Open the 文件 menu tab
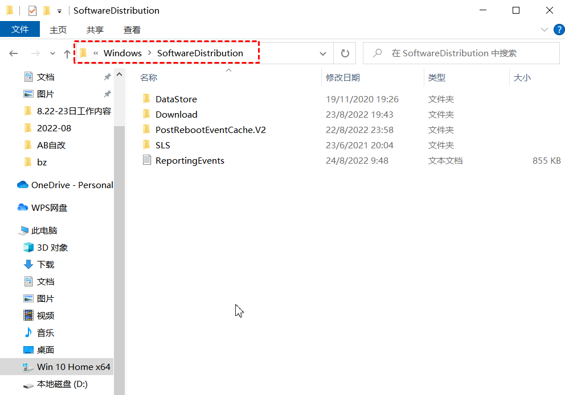Viewport: 565px width, 395px height. click(20, 29)
